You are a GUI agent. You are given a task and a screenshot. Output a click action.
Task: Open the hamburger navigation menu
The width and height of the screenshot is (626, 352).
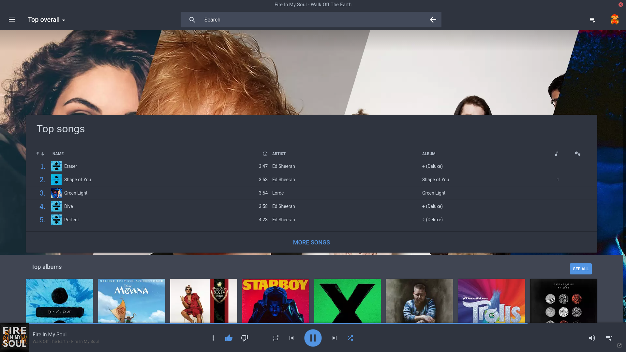pos(12,20)
